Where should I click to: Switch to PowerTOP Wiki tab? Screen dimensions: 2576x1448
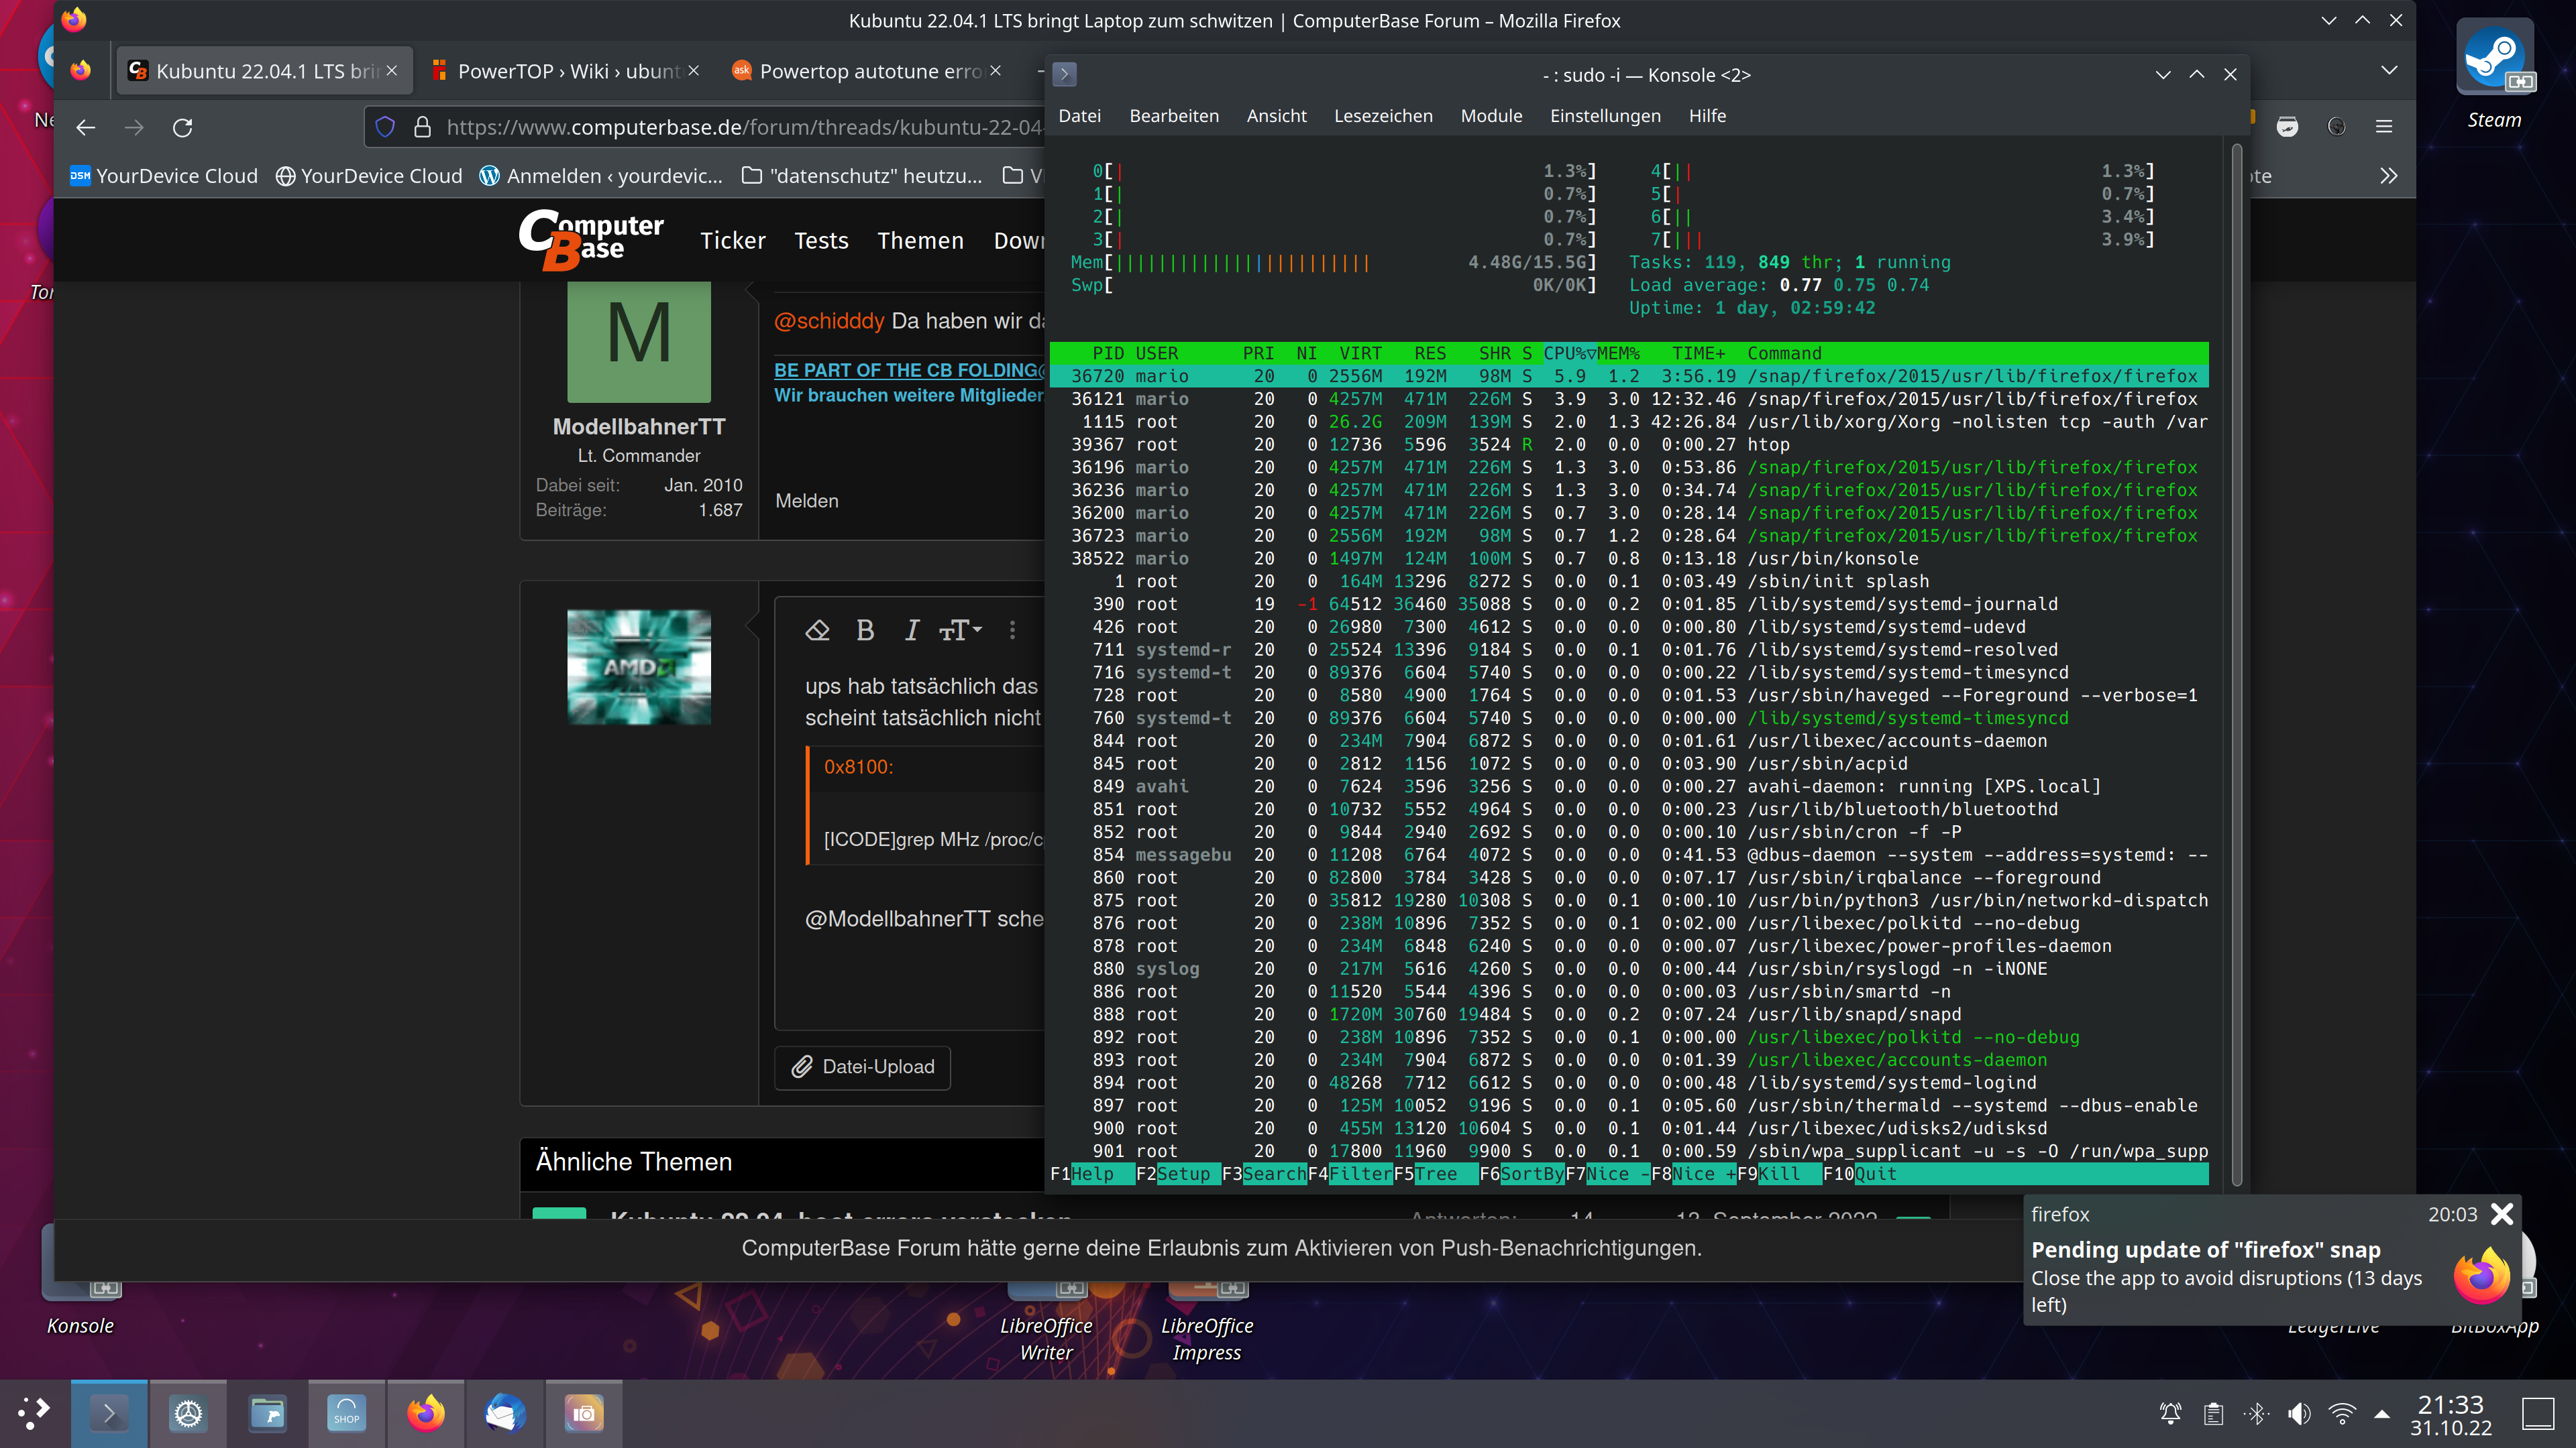tap(566, 71)
